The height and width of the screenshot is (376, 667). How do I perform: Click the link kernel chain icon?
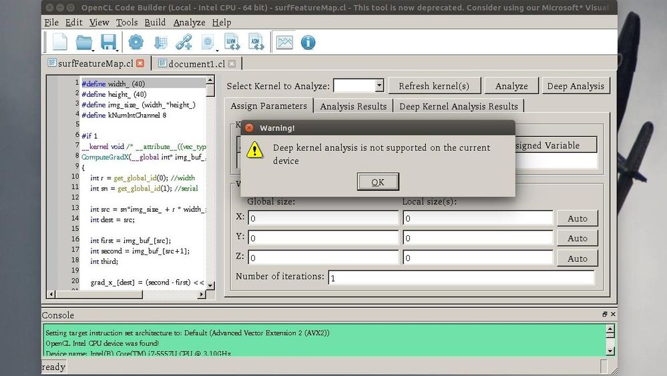[184, 42]
